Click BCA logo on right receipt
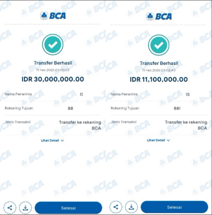Screen dimensions: 212x215 tap(159, 17)
